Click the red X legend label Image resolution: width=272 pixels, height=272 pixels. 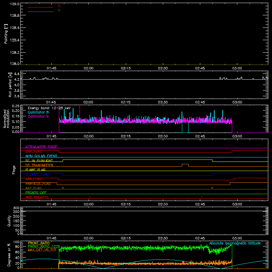click(x=59, y=6)
